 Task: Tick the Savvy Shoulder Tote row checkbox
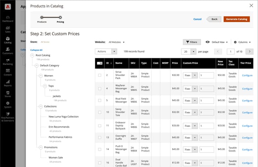[100, 112]
